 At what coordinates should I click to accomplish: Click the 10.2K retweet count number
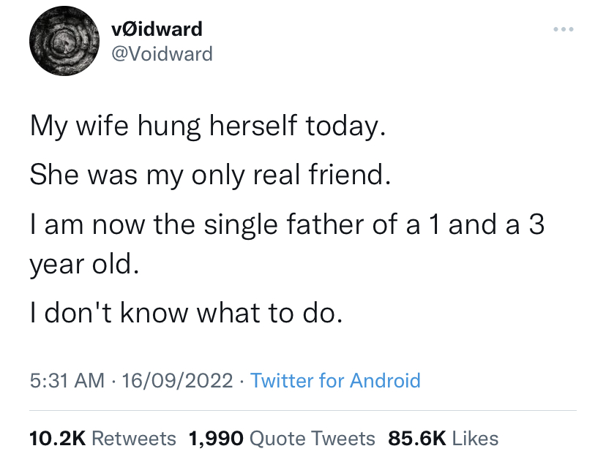[x=58, y=439]
